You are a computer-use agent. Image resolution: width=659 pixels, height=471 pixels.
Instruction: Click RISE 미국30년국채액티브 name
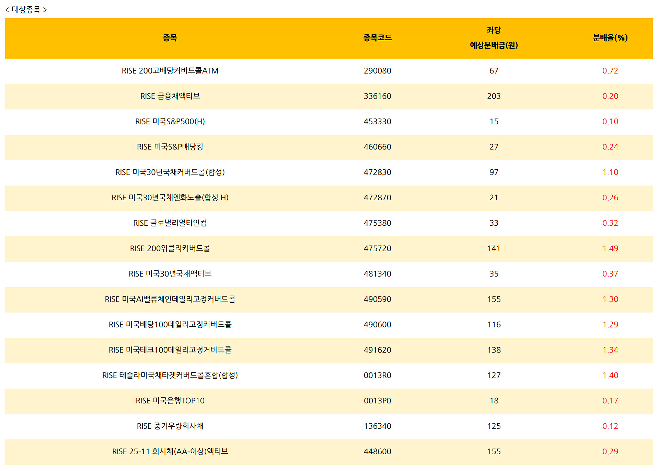pyautogui.click(x=170, y=274)
